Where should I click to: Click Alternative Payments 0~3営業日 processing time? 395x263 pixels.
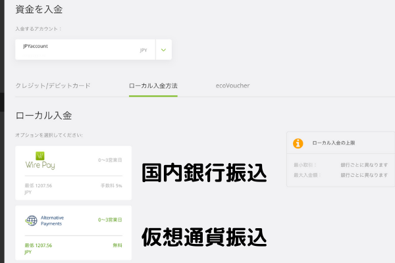coord(111,220)
